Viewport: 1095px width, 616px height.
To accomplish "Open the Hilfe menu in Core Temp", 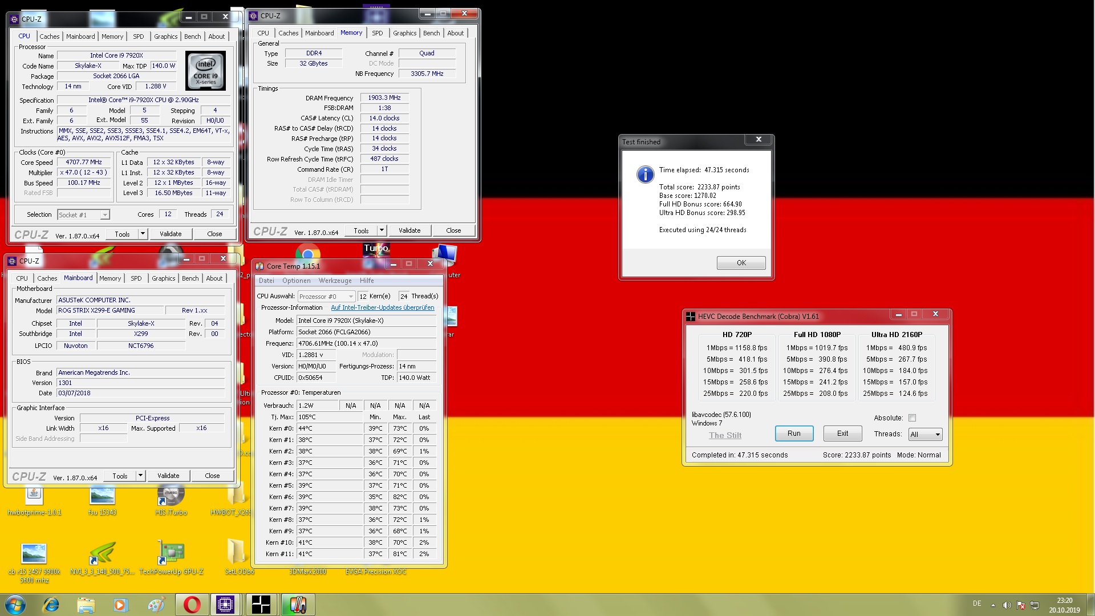I will pyautogui.click(x=367, y=281).
